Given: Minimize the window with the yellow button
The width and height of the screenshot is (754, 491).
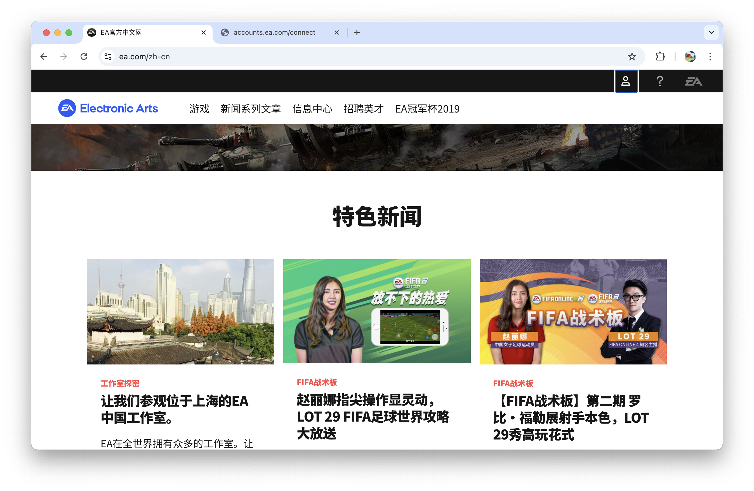Looking at the screenshot, I should (x=58, y=33).
